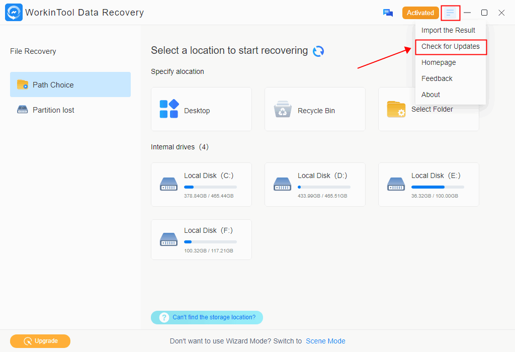515x352 pixels.
Task: Open About from the dropdown menu
Action: coord(431,95)
